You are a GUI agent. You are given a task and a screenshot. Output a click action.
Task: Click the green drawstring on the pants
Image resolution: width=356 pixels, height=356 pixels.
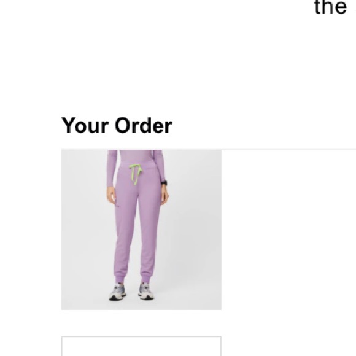(x=136, y=174)
